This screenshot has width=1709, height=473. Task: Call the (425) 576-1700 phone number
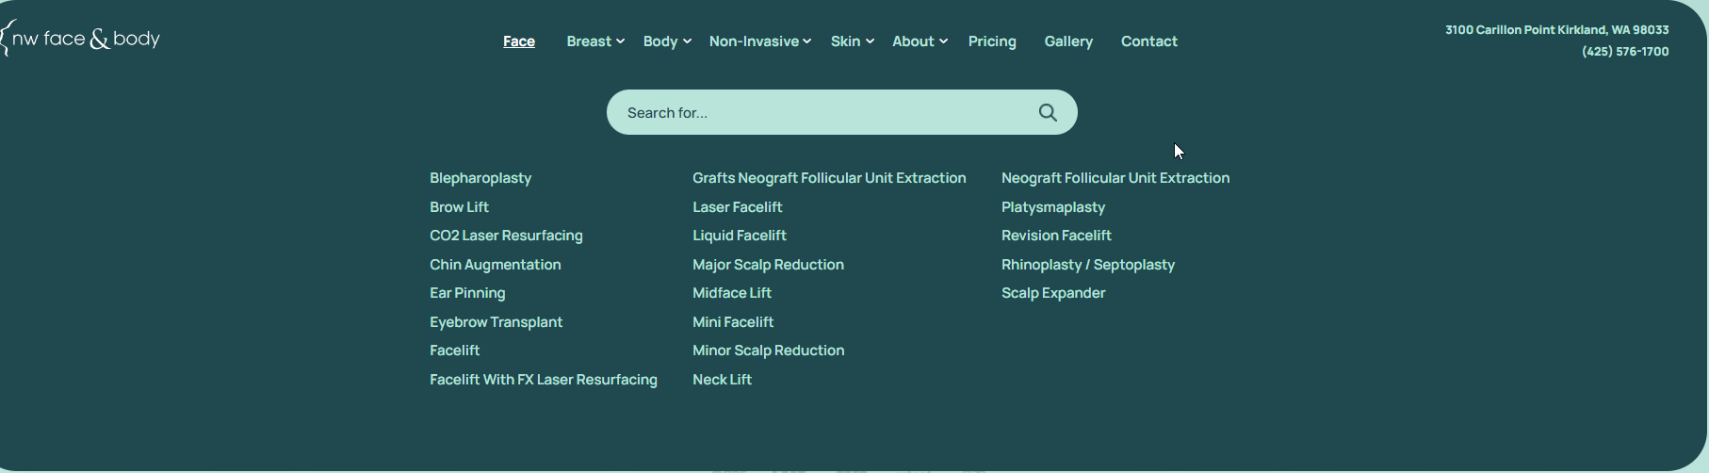pyautogui.click(x=1625, y=52)
